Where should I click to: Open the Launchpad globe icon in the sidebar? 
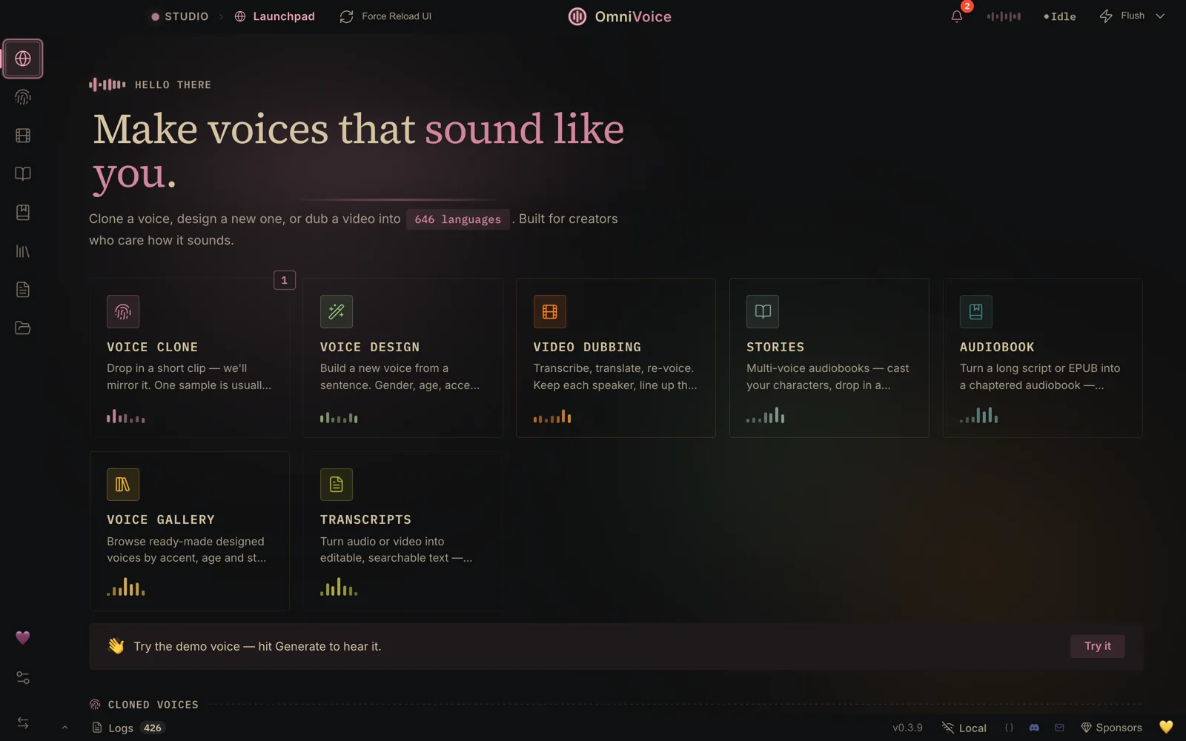click(x=23, y=59)
